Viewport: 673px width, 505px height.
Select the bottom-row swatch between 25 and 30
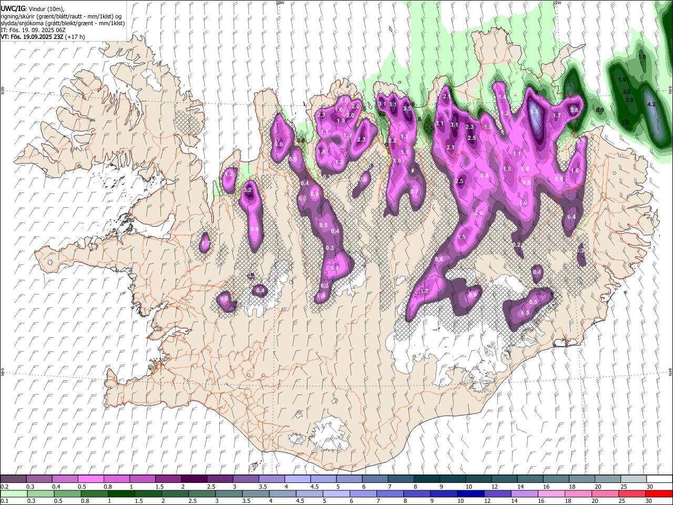[x=633, y=493]
